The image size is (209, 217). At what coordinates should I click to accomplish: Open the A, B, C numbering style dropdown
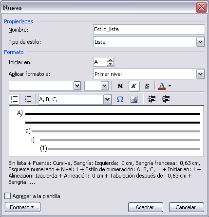pyautogui.click(x=107, y=99)
